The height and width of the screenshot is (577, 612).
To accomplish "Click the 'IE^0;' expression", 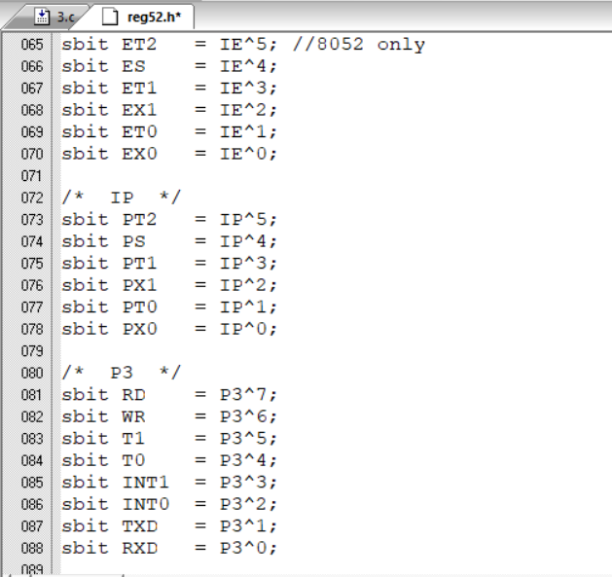I will 248,154.
